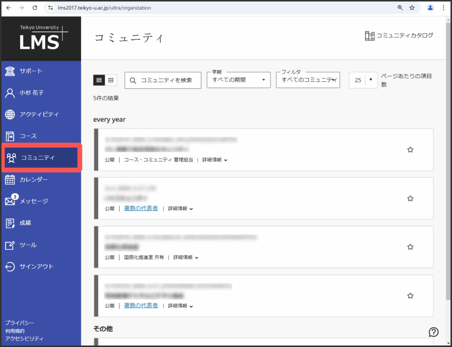
Task: Star the second community card under every year
Action: pos(410,198)
